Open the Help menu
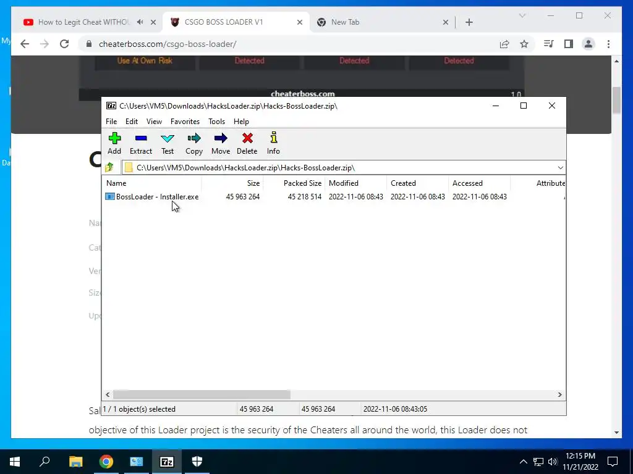 242,122
